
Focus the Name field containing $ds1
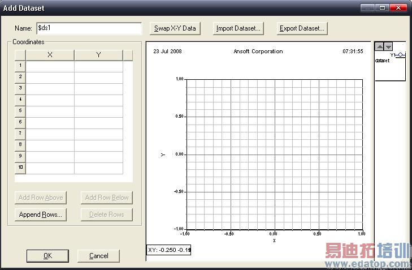pyautogui.click(x=89, y=28)
